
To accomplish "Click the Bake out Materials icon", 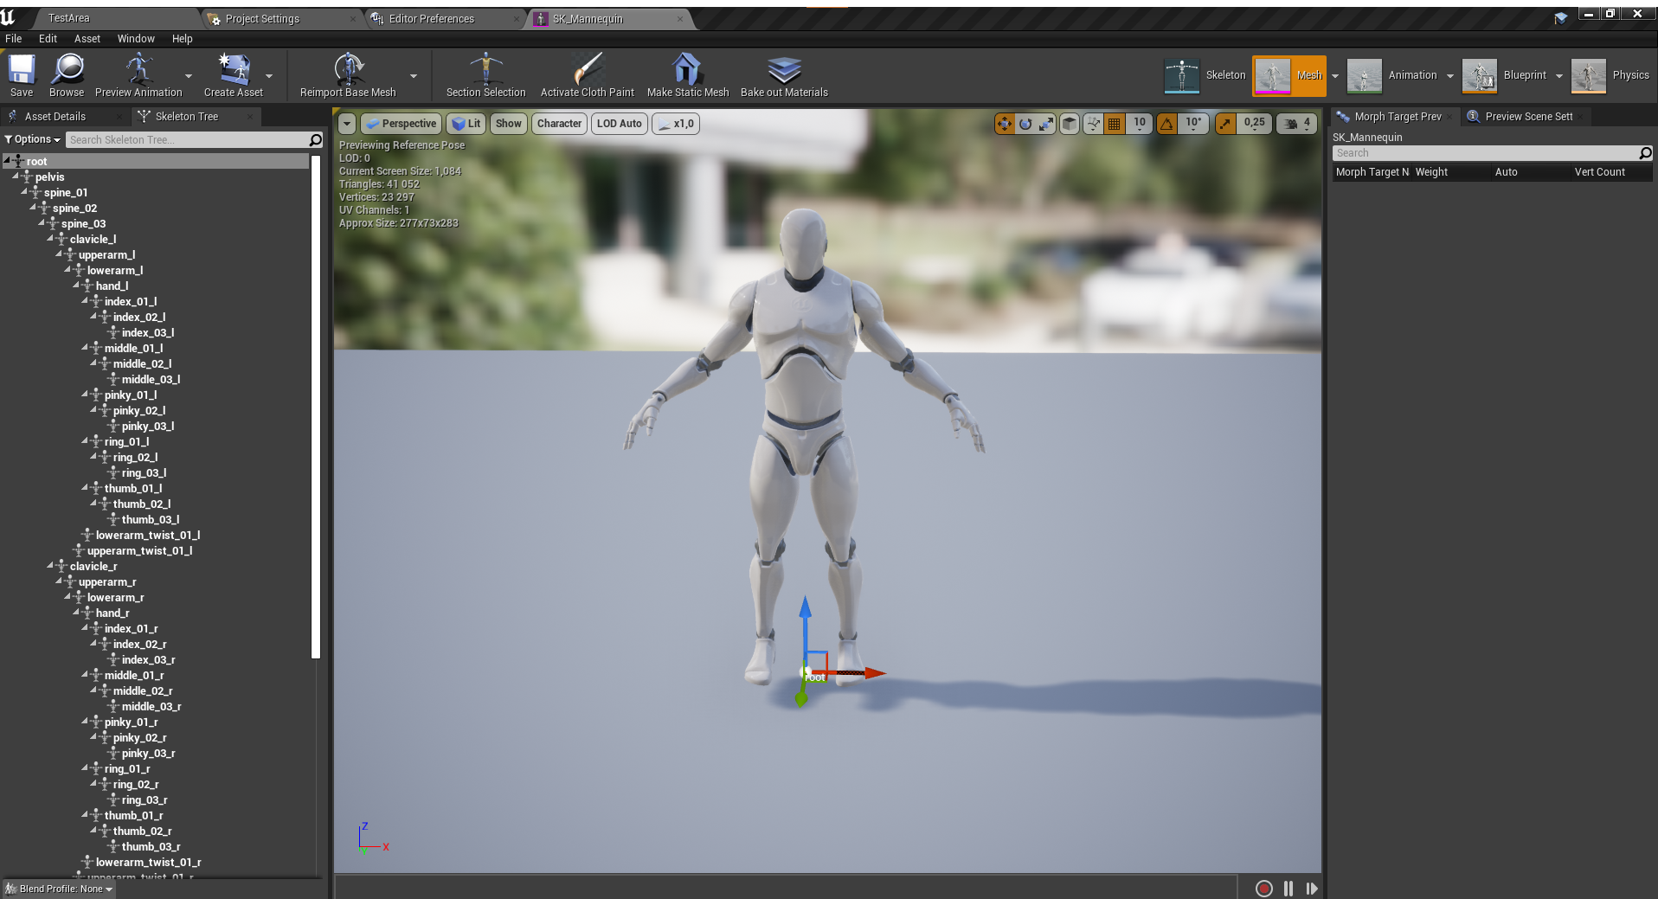I will point(784,75).
